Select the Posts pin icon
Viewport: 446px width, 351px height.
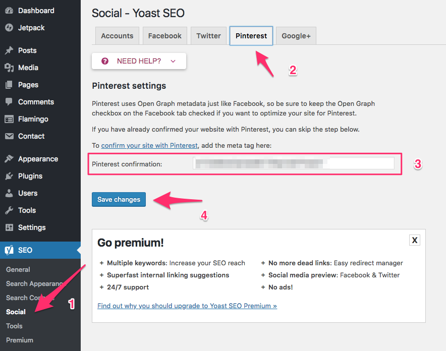(10, 50)
